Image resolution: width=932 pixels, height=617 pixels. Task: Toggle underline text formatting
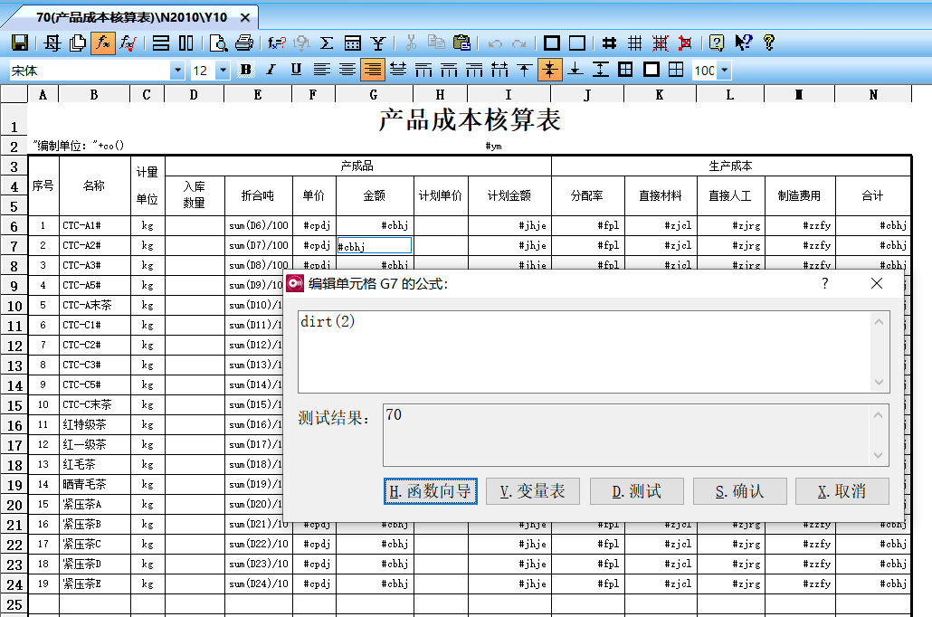click(x=296, y=70)
